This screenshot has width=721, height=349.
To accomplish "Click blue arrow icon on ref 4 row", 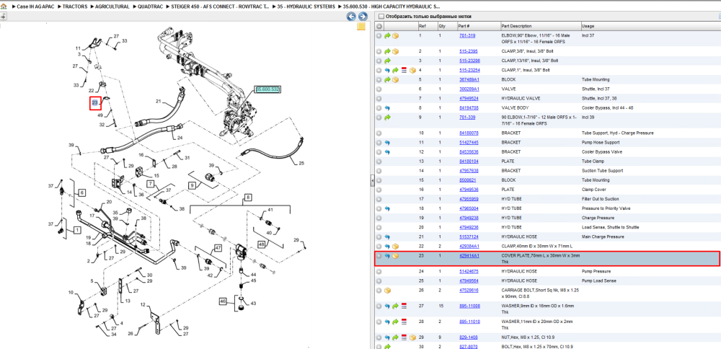I will pyautogui.click(x=387, y=71).
